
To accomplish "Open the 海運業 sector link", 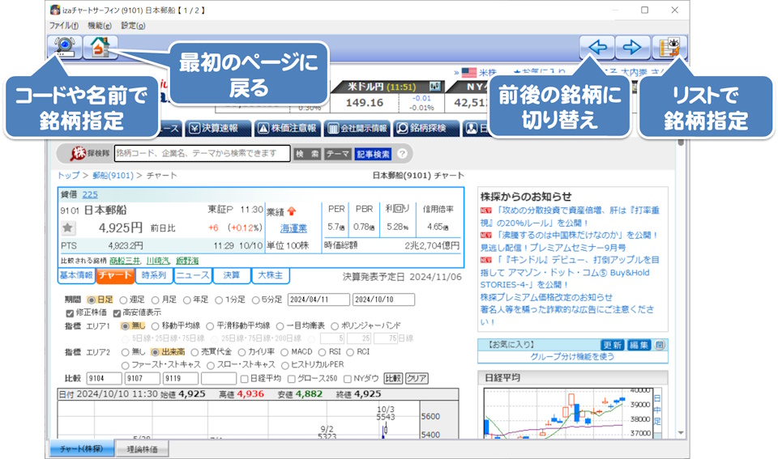I will (293, 228).
